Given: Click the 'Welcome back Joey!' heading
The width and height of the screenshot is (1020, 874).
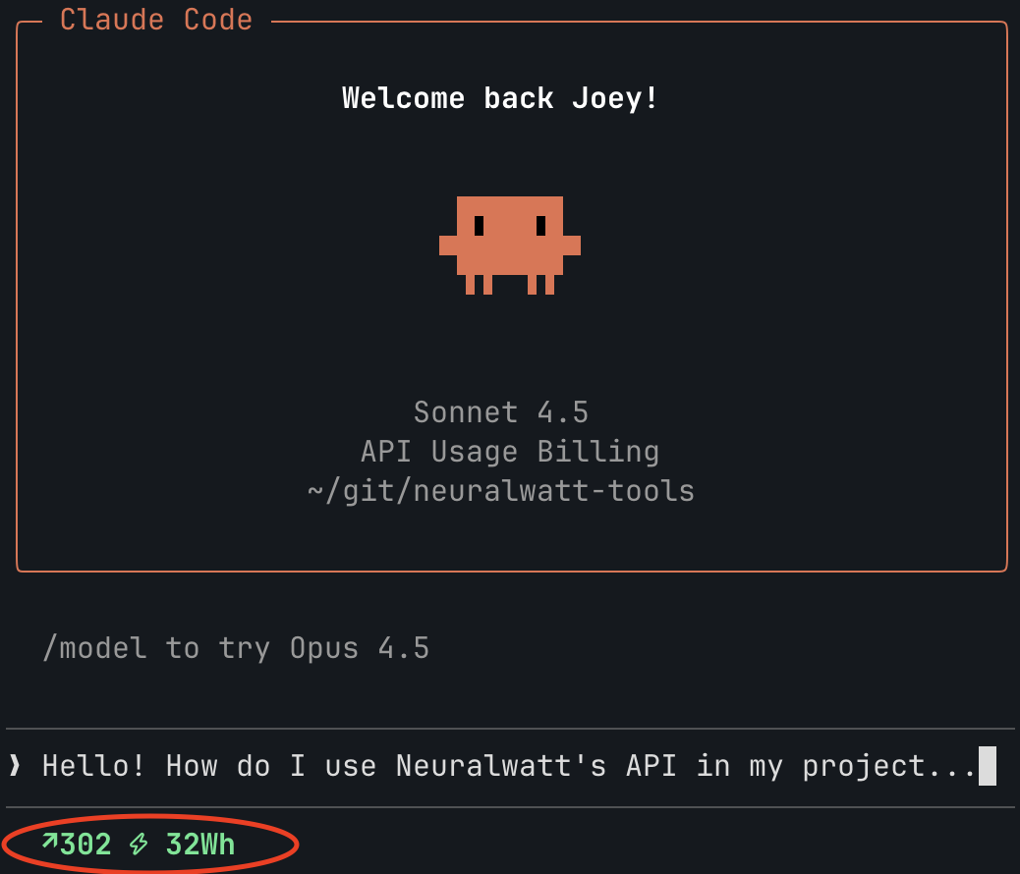Looking at the screenshot, I should click(x=499, y=98).
